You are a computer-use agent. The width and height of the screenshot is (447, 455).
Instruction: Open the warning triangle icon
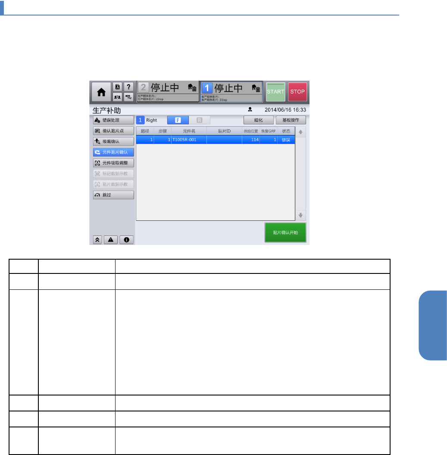click(x=111, y=240)
